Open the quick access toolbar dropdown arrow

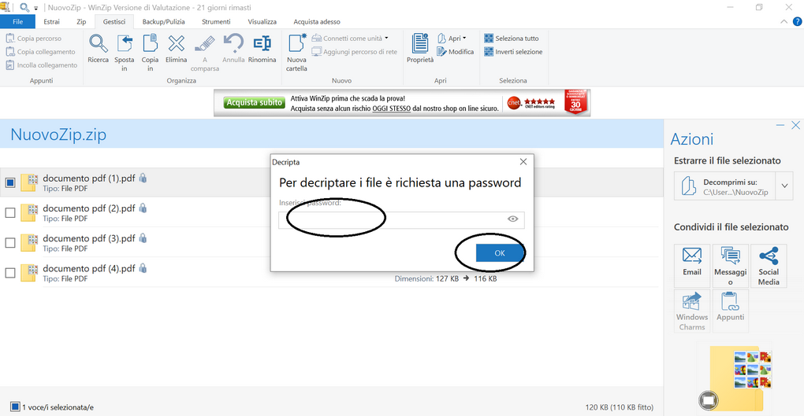[x=36, y=8]
